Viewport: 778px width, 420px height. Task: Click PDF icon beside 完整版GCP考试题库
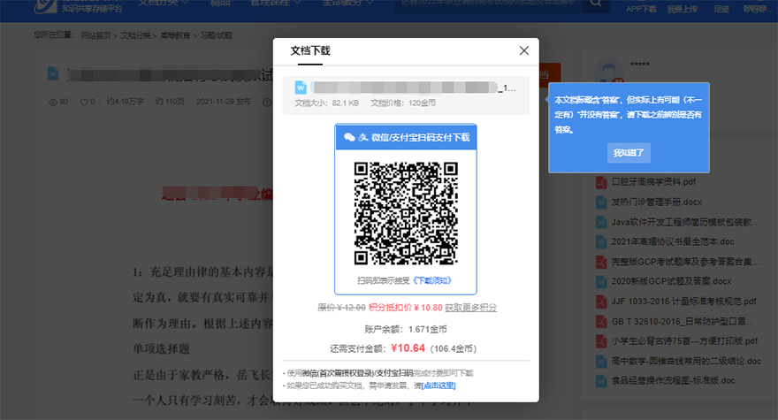pos(601,262)
